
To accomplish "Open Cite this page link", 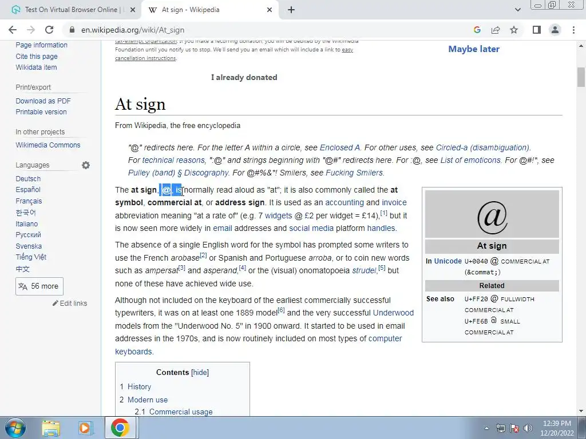I will tap(37, 57).
